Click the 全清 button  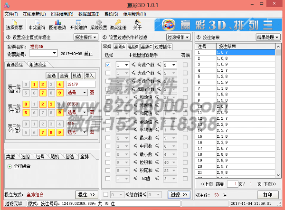pos(64,76)
